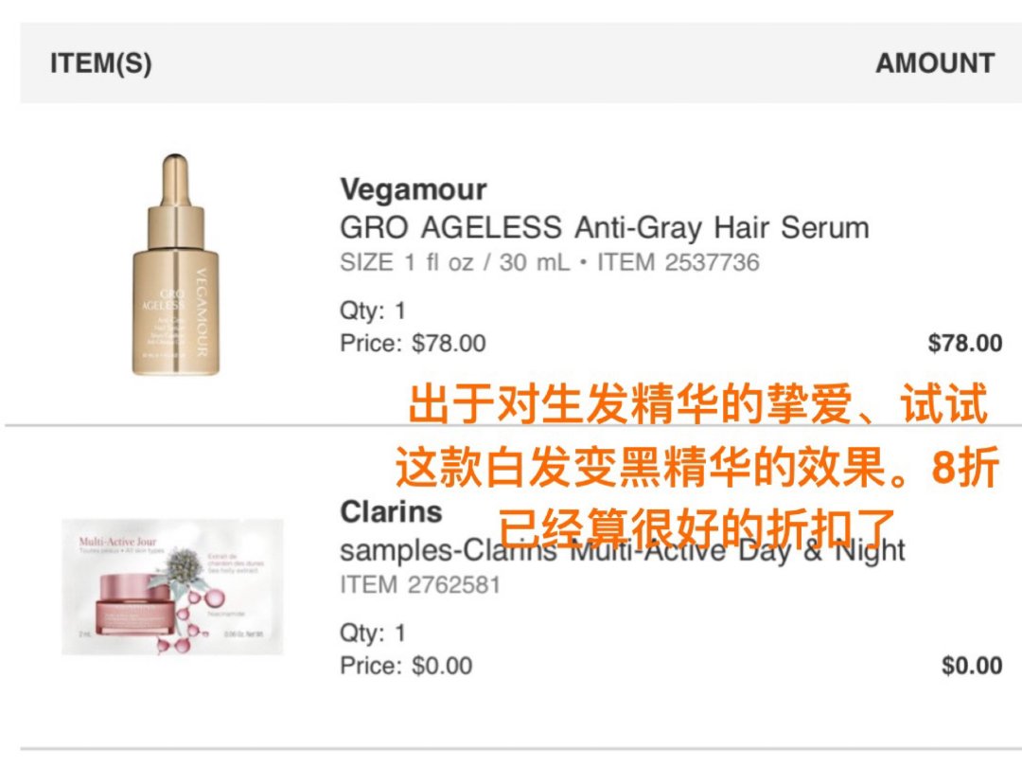Click the Price: $78.00 line
This screenshot has width=1022, height=767.
(x=413, y=343)
